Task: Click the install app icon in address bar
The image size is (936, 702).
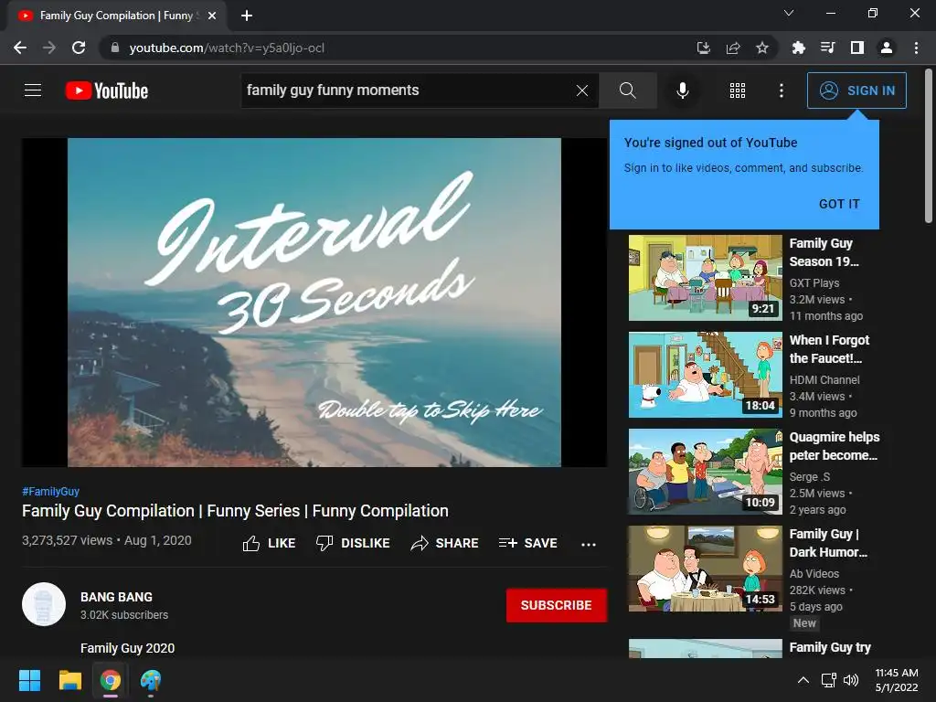Action: 704,48
